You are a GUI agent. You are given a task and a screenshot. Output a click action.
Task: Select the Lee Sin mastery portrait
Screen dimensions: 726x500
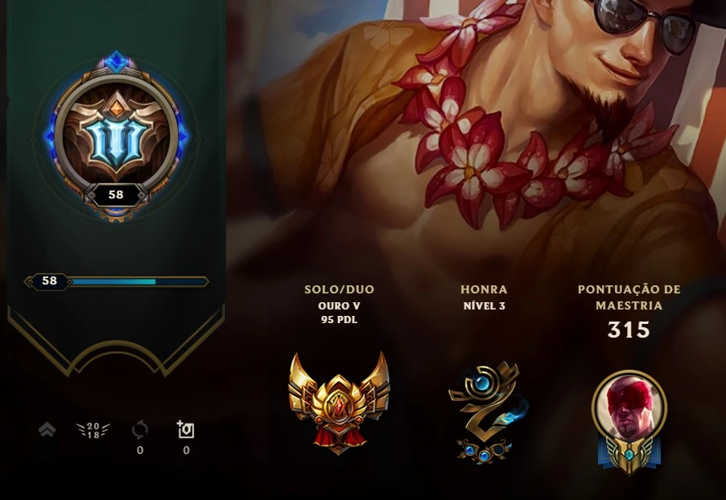629,422
